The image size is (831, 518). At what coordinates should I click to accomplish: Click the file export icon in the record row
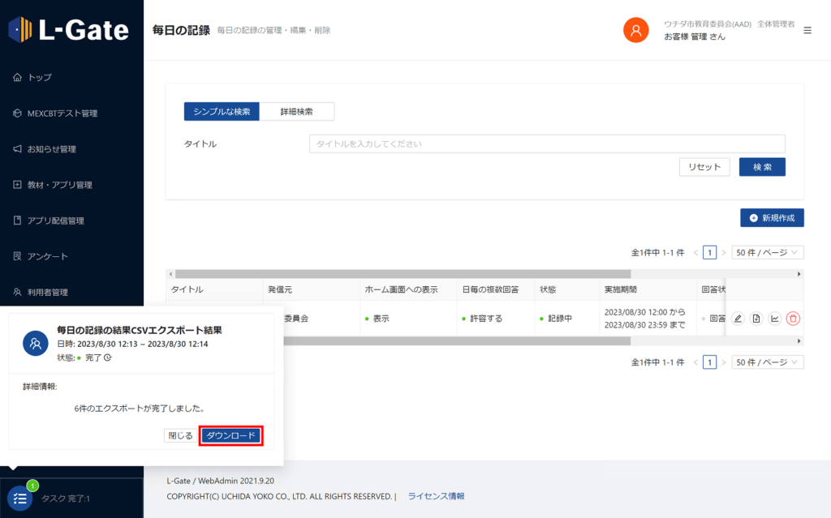756,319
